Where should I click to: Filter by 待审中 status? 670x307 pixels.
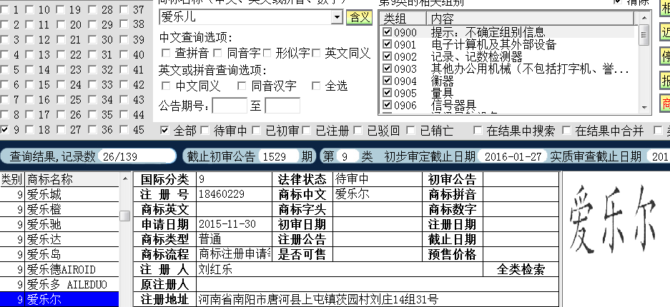click(205, 131)
